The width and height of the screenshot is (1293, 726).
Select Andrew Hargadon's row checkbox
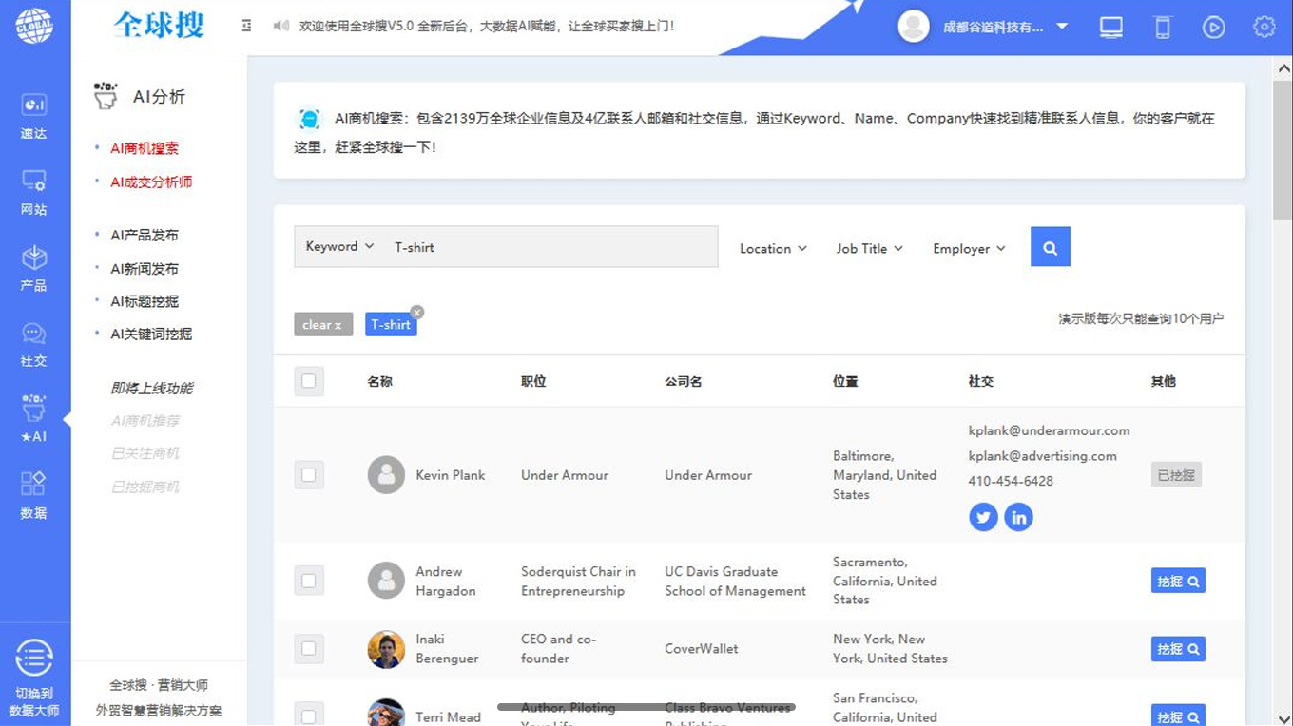308,581
